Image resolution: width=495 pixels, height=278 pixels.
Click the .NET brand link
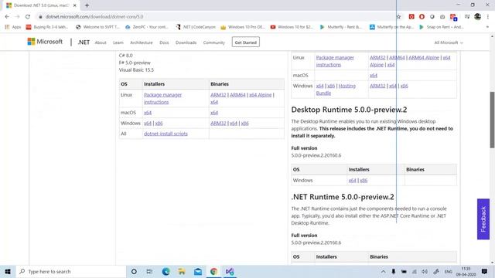tap(84, 42)
